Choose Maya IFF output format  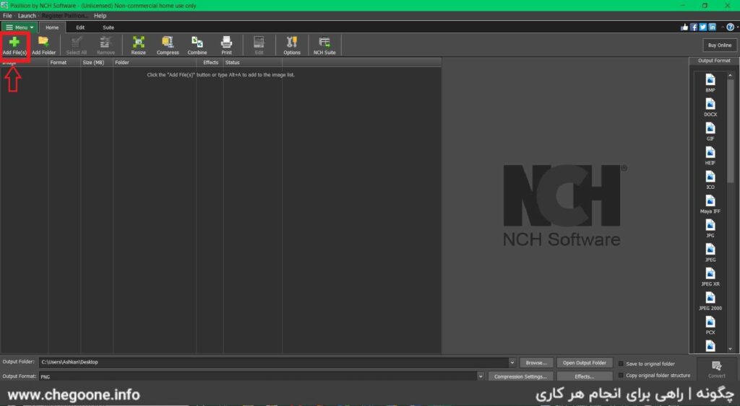[x=710, y=204]
